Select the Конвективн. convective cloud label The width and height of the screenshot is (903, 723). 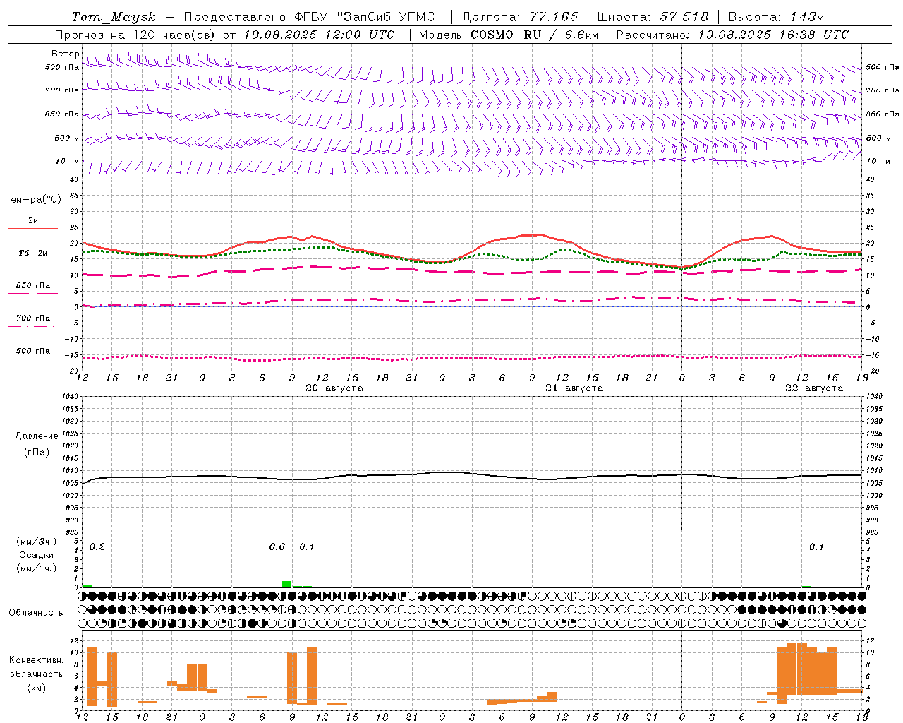(37, 660)
